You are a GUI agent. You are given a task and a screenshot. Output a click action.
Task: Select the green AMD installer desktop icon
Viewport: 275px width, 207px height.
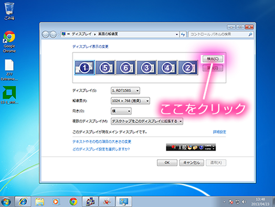pyautogui.click(x=9, y=95)
